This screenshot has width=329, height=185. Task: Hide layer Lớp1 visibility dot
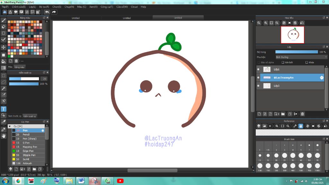pos(258,69)
